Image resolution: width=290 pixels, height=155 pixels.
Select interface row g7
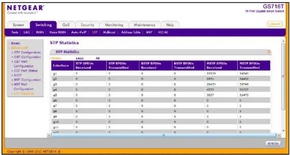click(161, 106)
